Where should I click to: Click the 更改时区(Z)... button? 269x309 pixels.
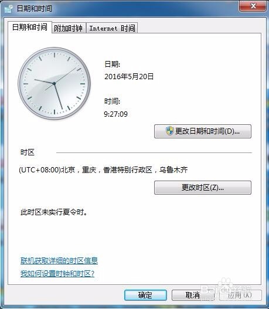click(203, 188)
